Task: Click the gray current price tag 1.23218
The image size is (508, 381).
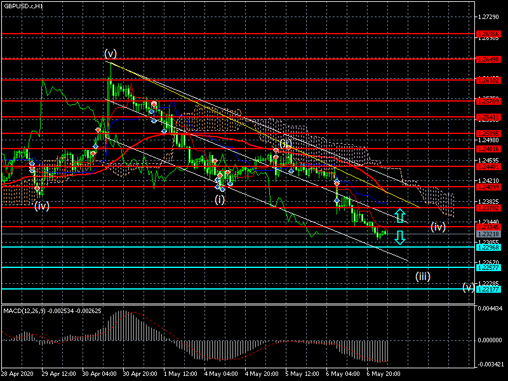Action: (x=488, y=234)
